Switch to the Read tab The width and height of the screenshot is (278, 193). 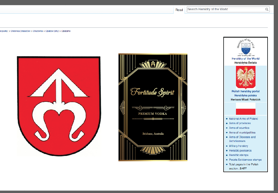click(x=179, y=10)
